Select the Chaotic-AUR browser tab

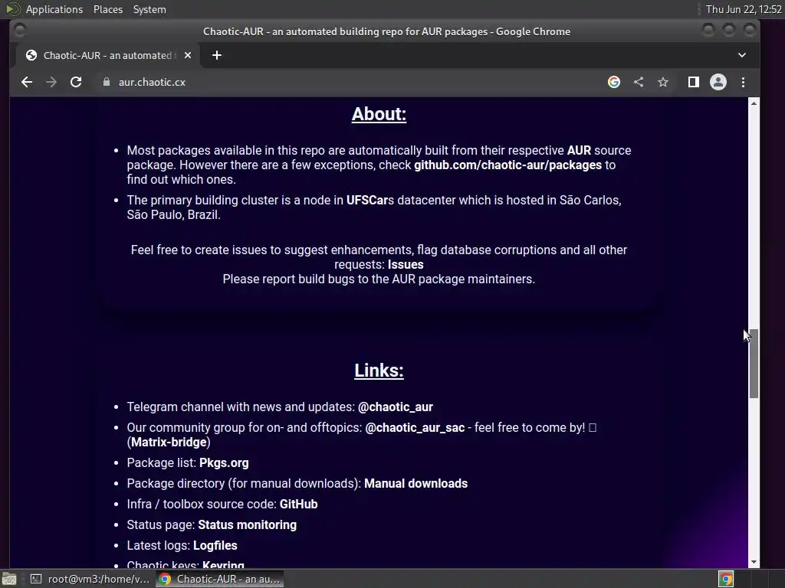click(x=107, y=55)
